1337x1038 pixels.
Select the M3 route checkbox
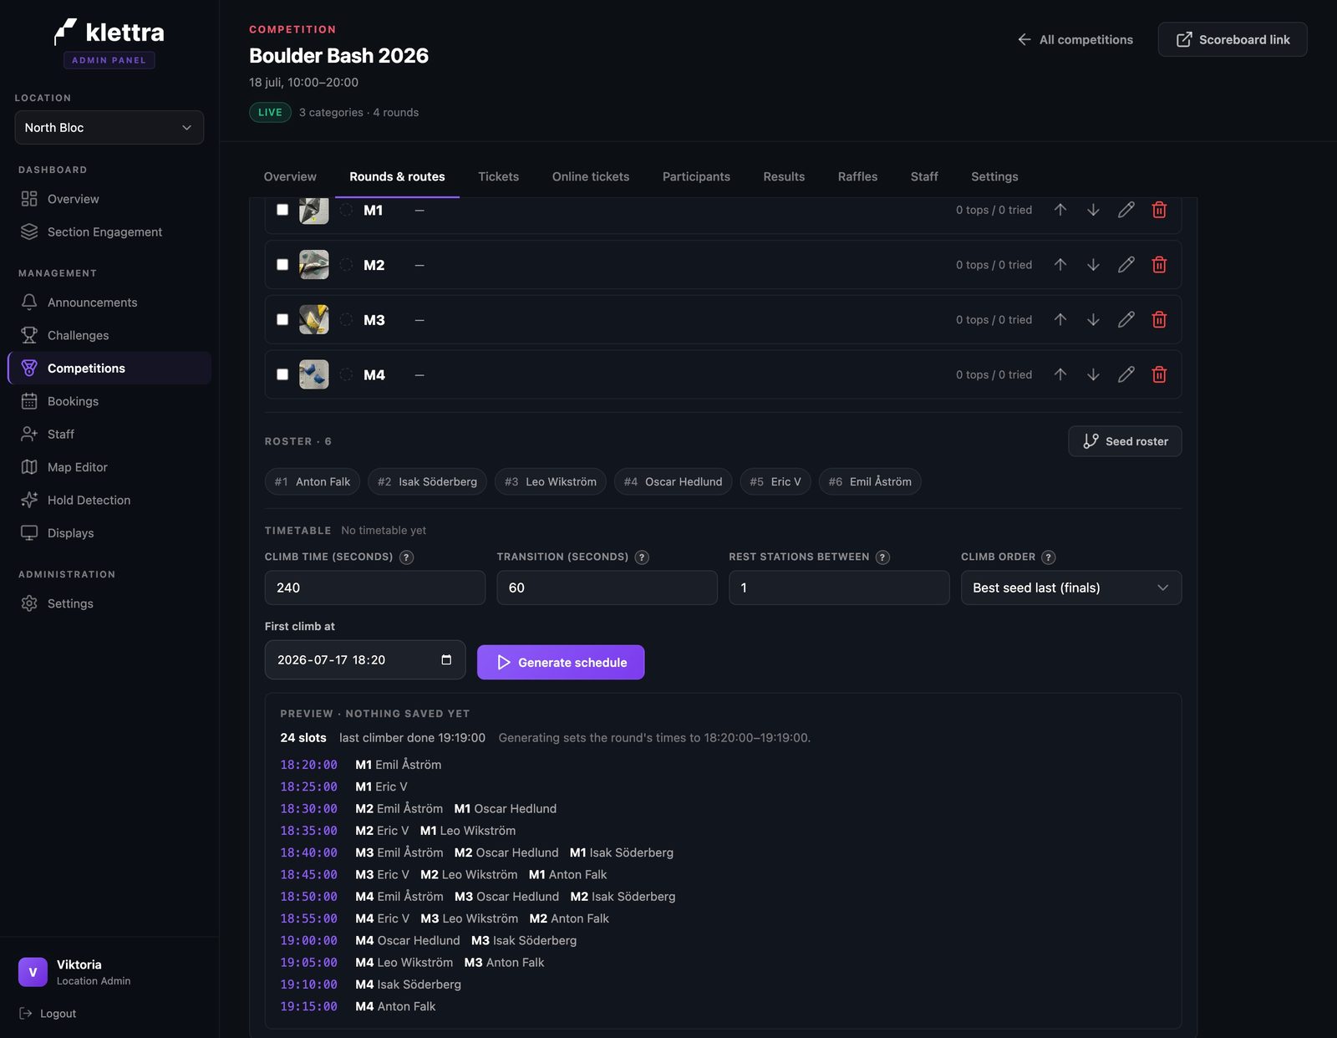282,319
